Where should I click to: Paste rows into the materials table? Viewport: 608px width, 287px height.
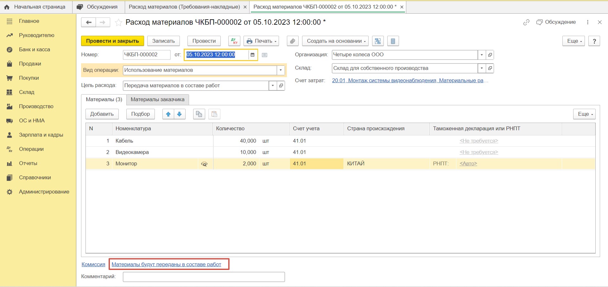214,114
